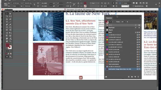The height and width of the screenshot is (90, 161).
Task: Select the Rectangle Frame tool
Action: 7,27
